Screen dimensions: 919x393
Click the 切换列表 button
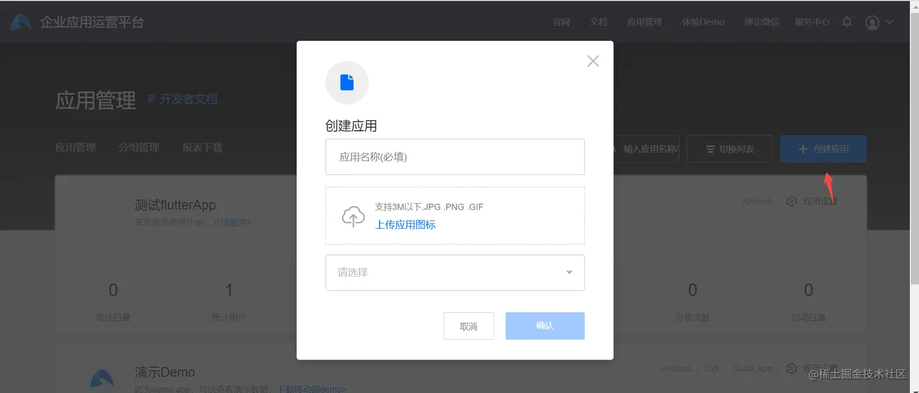pyautogui.click(x=729, y=149)
